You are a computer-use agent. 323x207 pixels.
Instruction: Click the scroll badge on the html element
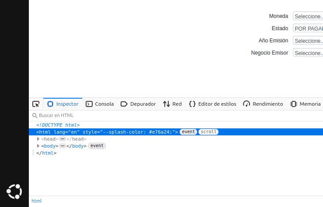[208, 132]
